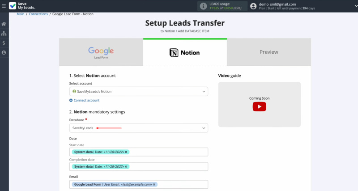Screen dimensions: 358x191
Task: Click the home icon in sidebar
Action: tap(4, 24)
